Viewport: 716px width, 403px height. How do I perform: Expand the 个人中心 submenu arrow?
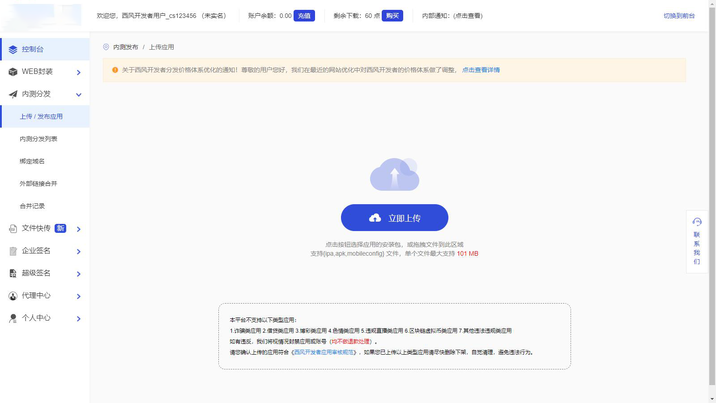coord(79,318)
